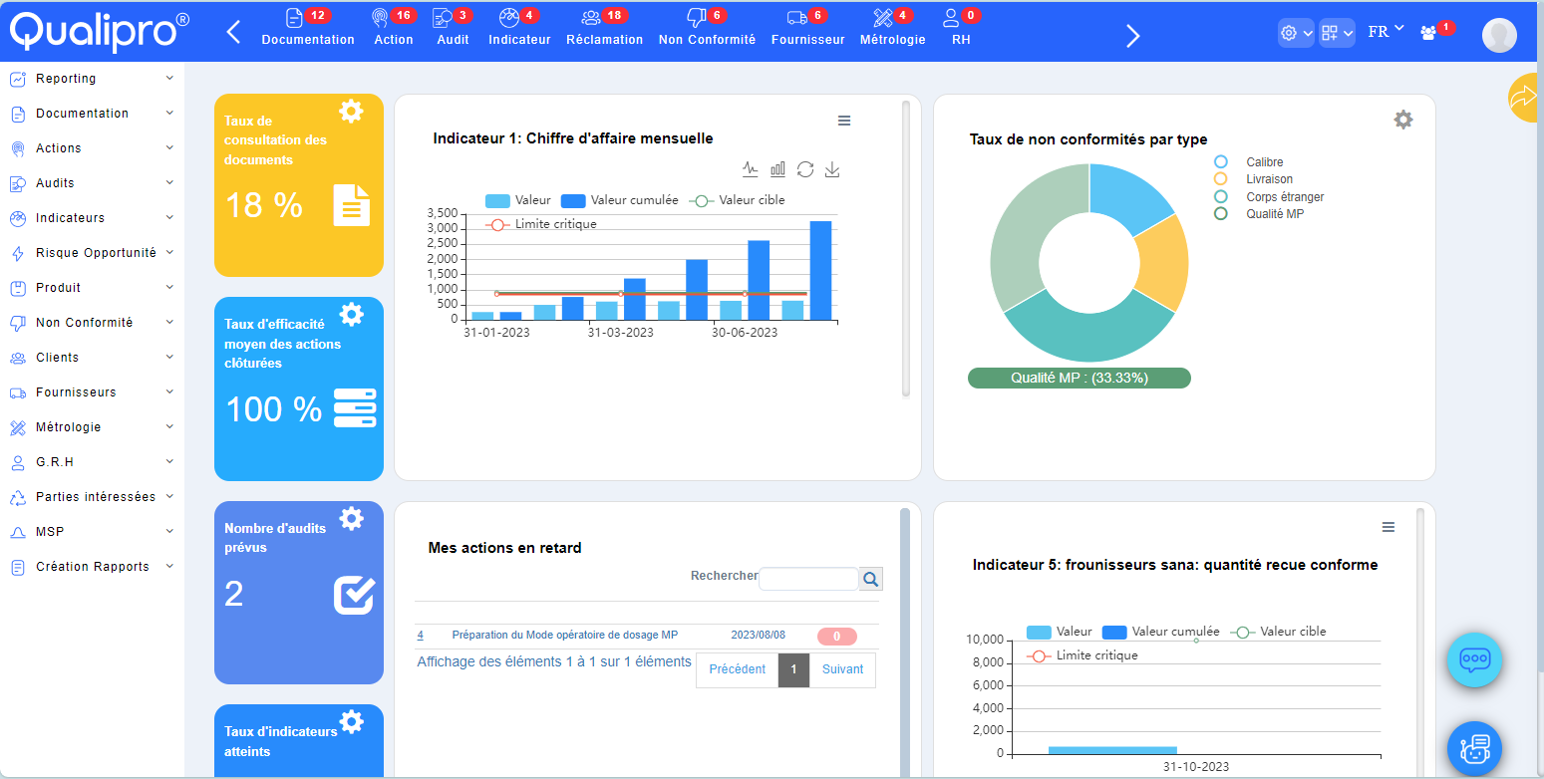Open the Réclamation module icon
The image size is (1544, 779).
pos(592,17)
